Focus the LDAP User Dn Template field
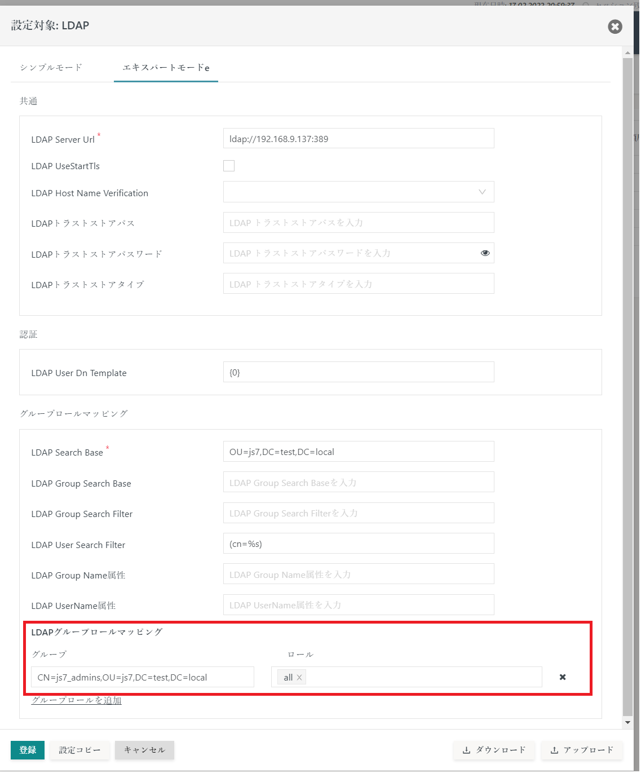The image size is (641, 773). tap(359, 372)
